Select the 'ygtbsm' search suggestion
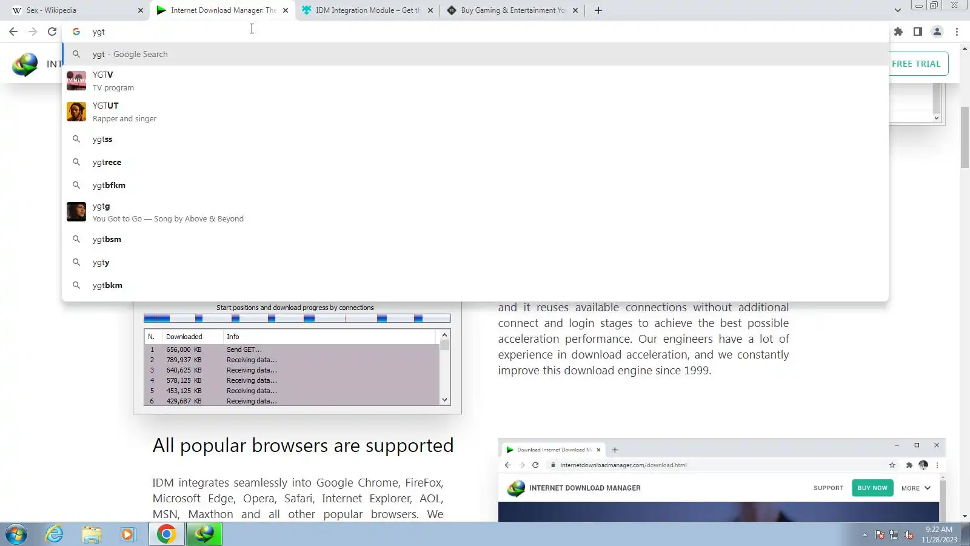 [x=475, y=239]
